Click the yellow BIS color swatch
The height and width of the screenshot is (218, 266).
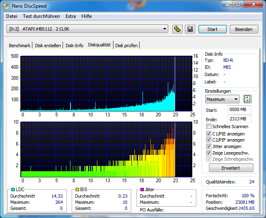[77, 190]
